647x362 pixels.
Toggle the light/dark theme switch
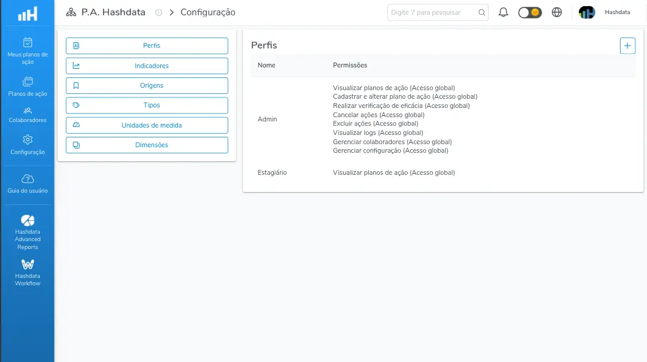click(530, 12)
